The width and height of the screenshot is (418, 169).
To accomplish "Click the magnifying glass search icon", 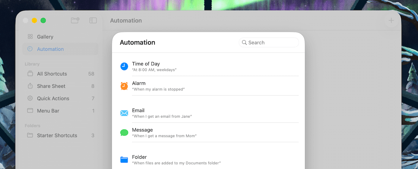I will (244, 43).
